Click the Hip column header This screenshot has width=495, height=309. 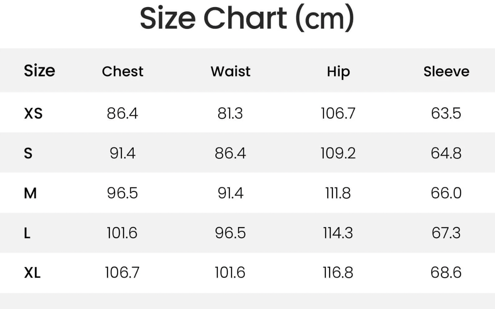(338, 72)
